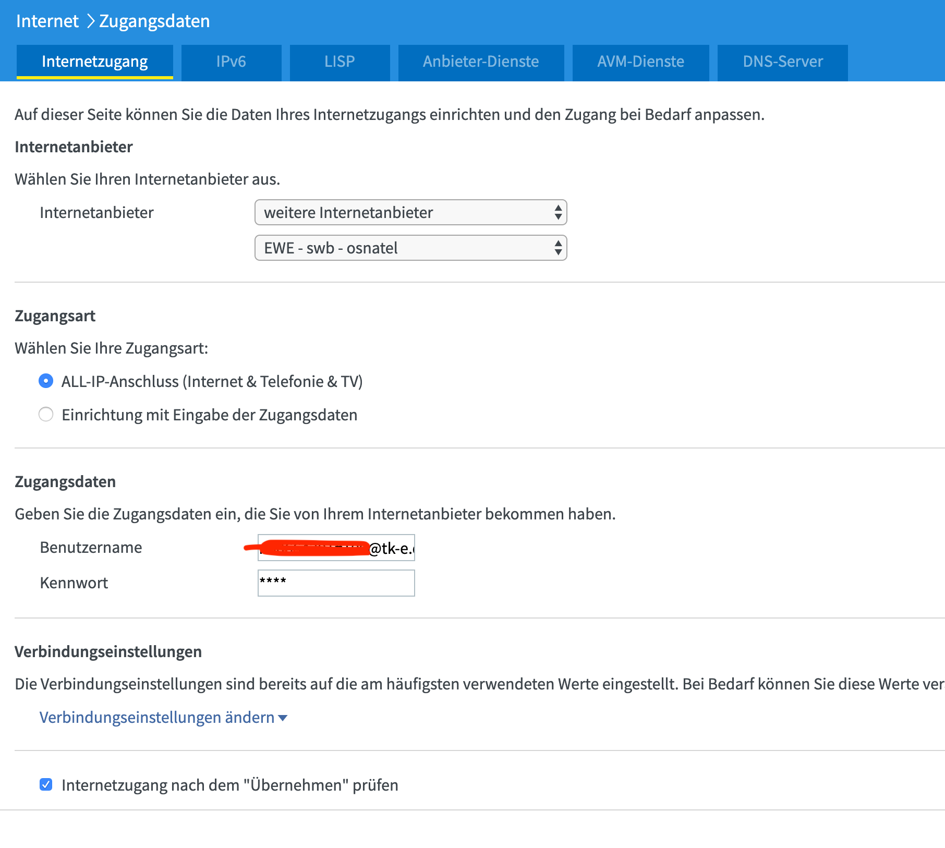Open the Internetanbieter selection dropdown
Screen dimensions: 945x848
click(x=410, y=212)
